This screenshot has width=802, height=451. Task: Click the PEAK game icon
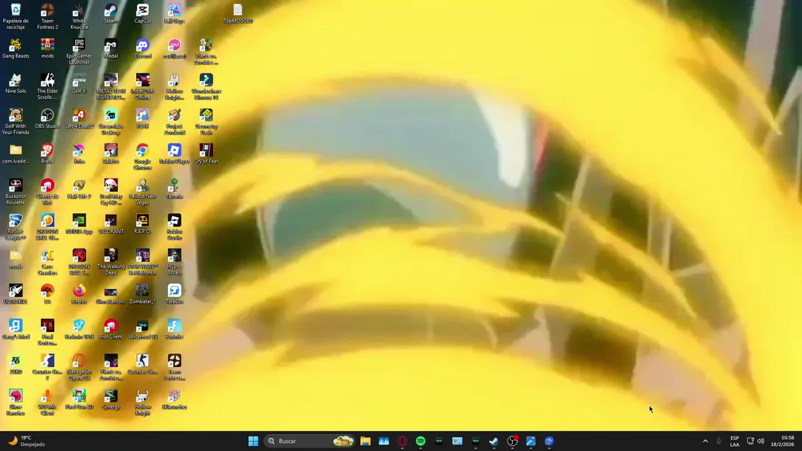(143, 119)
